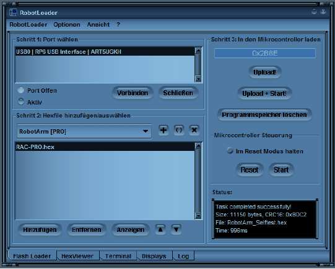Screen dimensions: 335x269
Task: Toggle the Aktiv indicator
Action: [21, 101]
